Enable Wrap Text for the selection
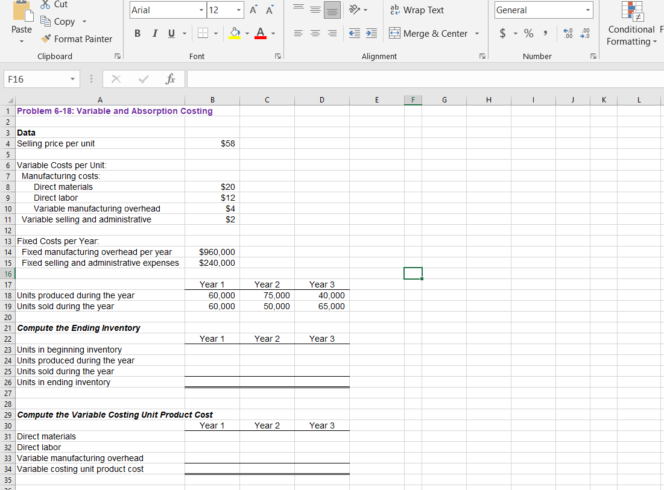The width and height of the screenshot is (664, 490). (417, 10)
